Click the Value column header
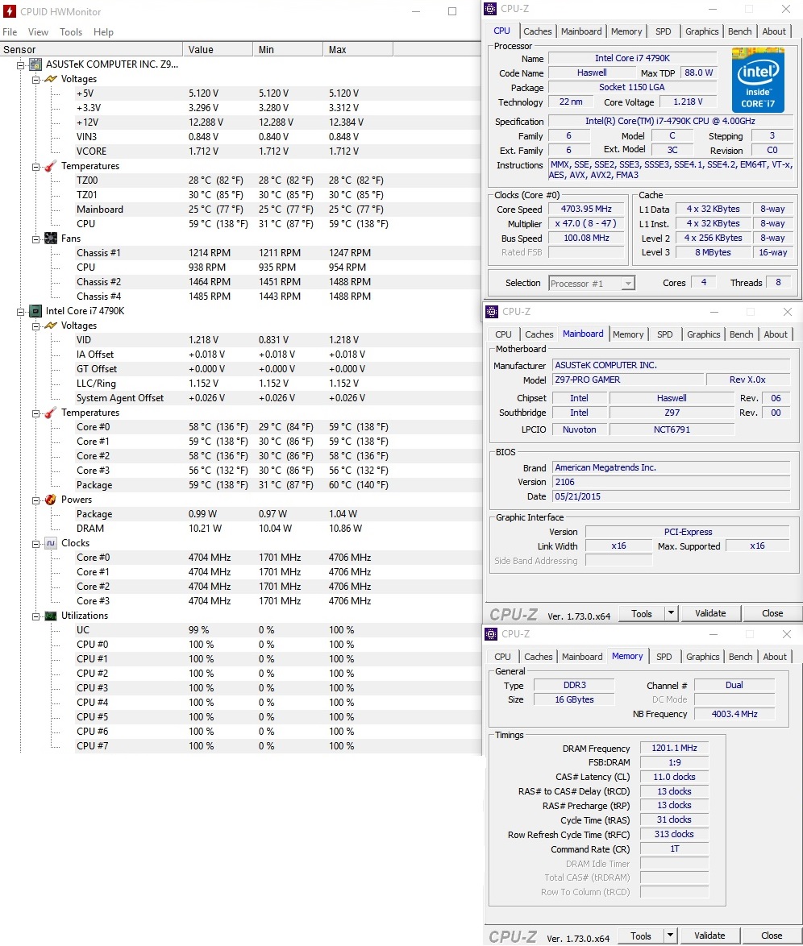Screen dimensions: 803x946 click(218, 49)
